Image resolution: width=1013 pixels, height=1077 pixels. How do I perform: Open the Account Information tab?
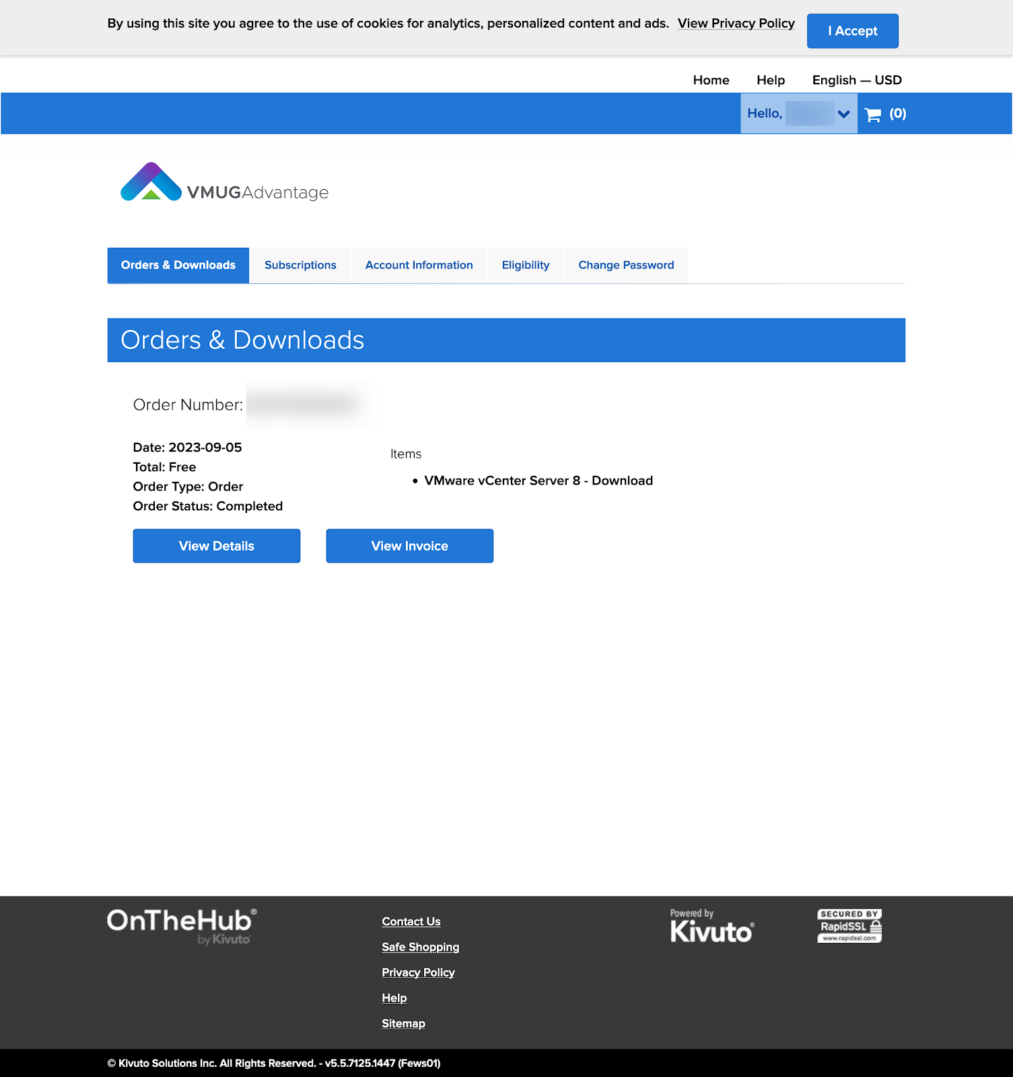[x=419, y=265]
